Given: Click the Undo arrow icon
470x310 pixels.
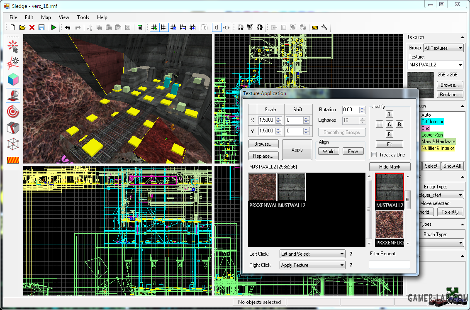Looking at the screenshot, I should [68, 27].
